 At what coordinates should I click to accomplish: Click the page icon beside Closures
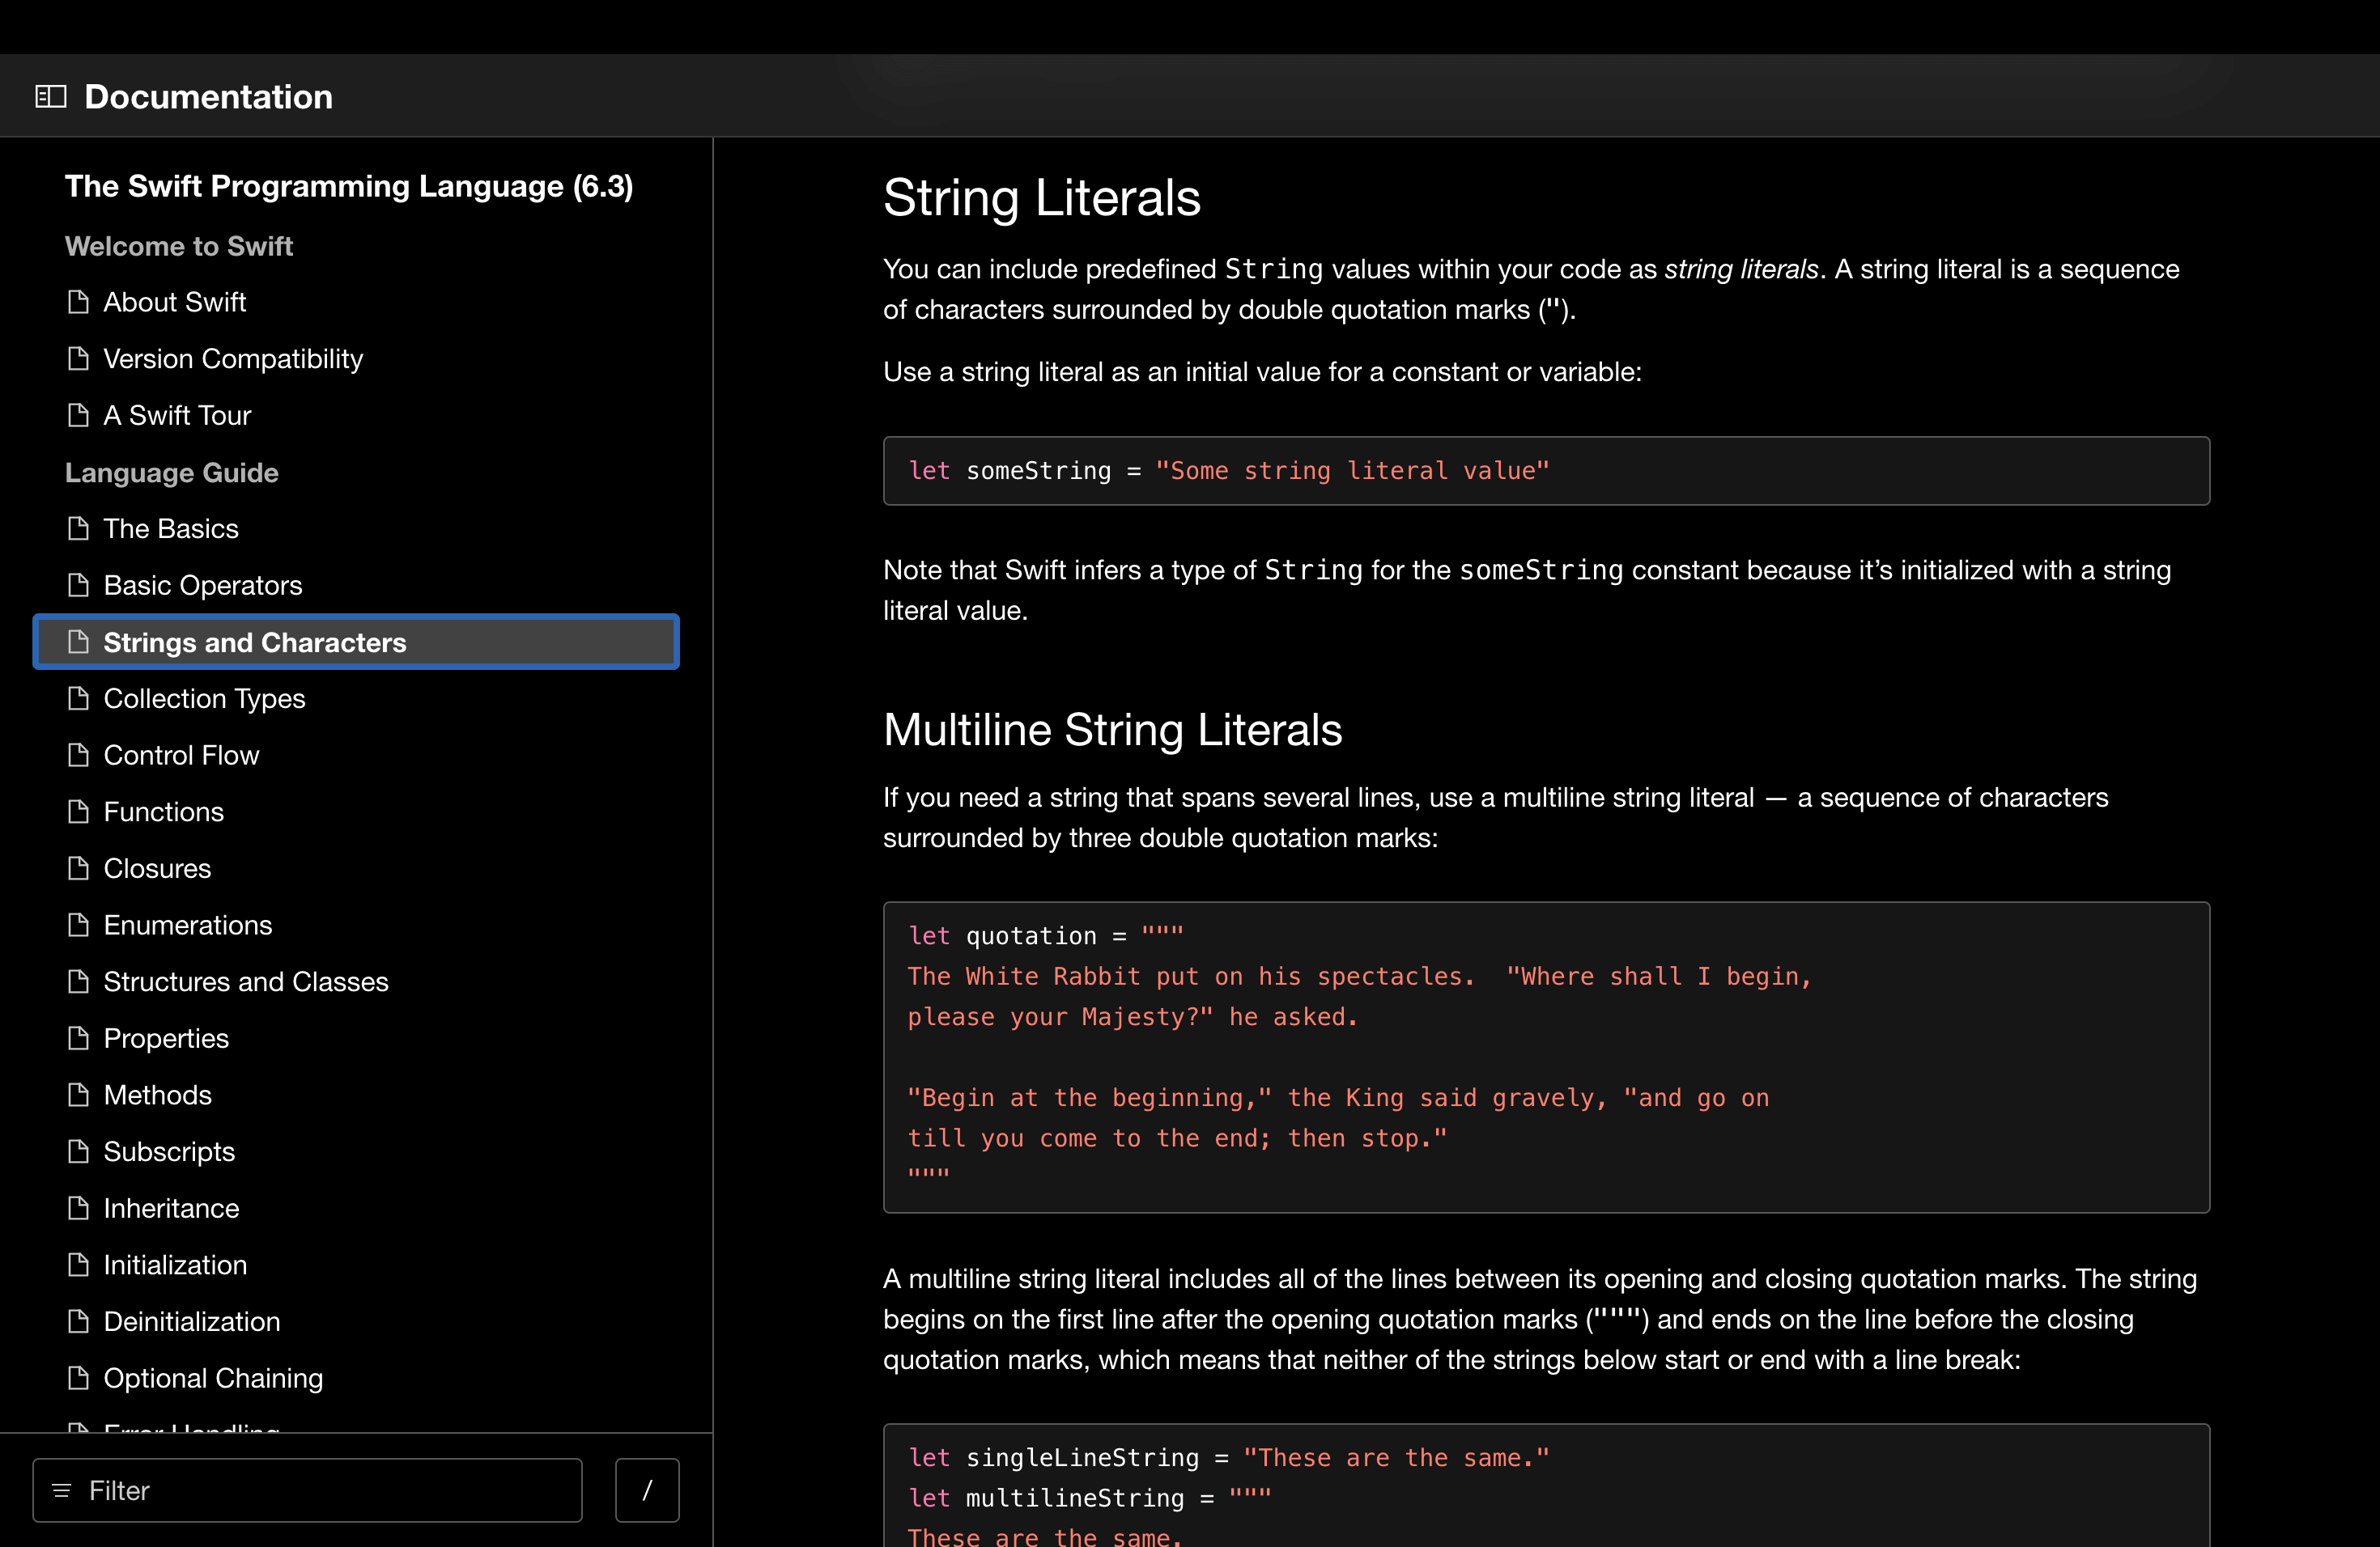(x=78, y=867)
